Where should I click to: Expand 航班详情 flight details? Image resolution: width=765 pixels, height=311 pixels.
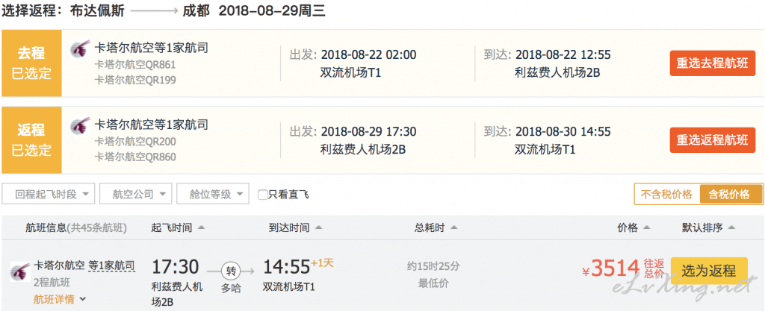coord(60,299)
